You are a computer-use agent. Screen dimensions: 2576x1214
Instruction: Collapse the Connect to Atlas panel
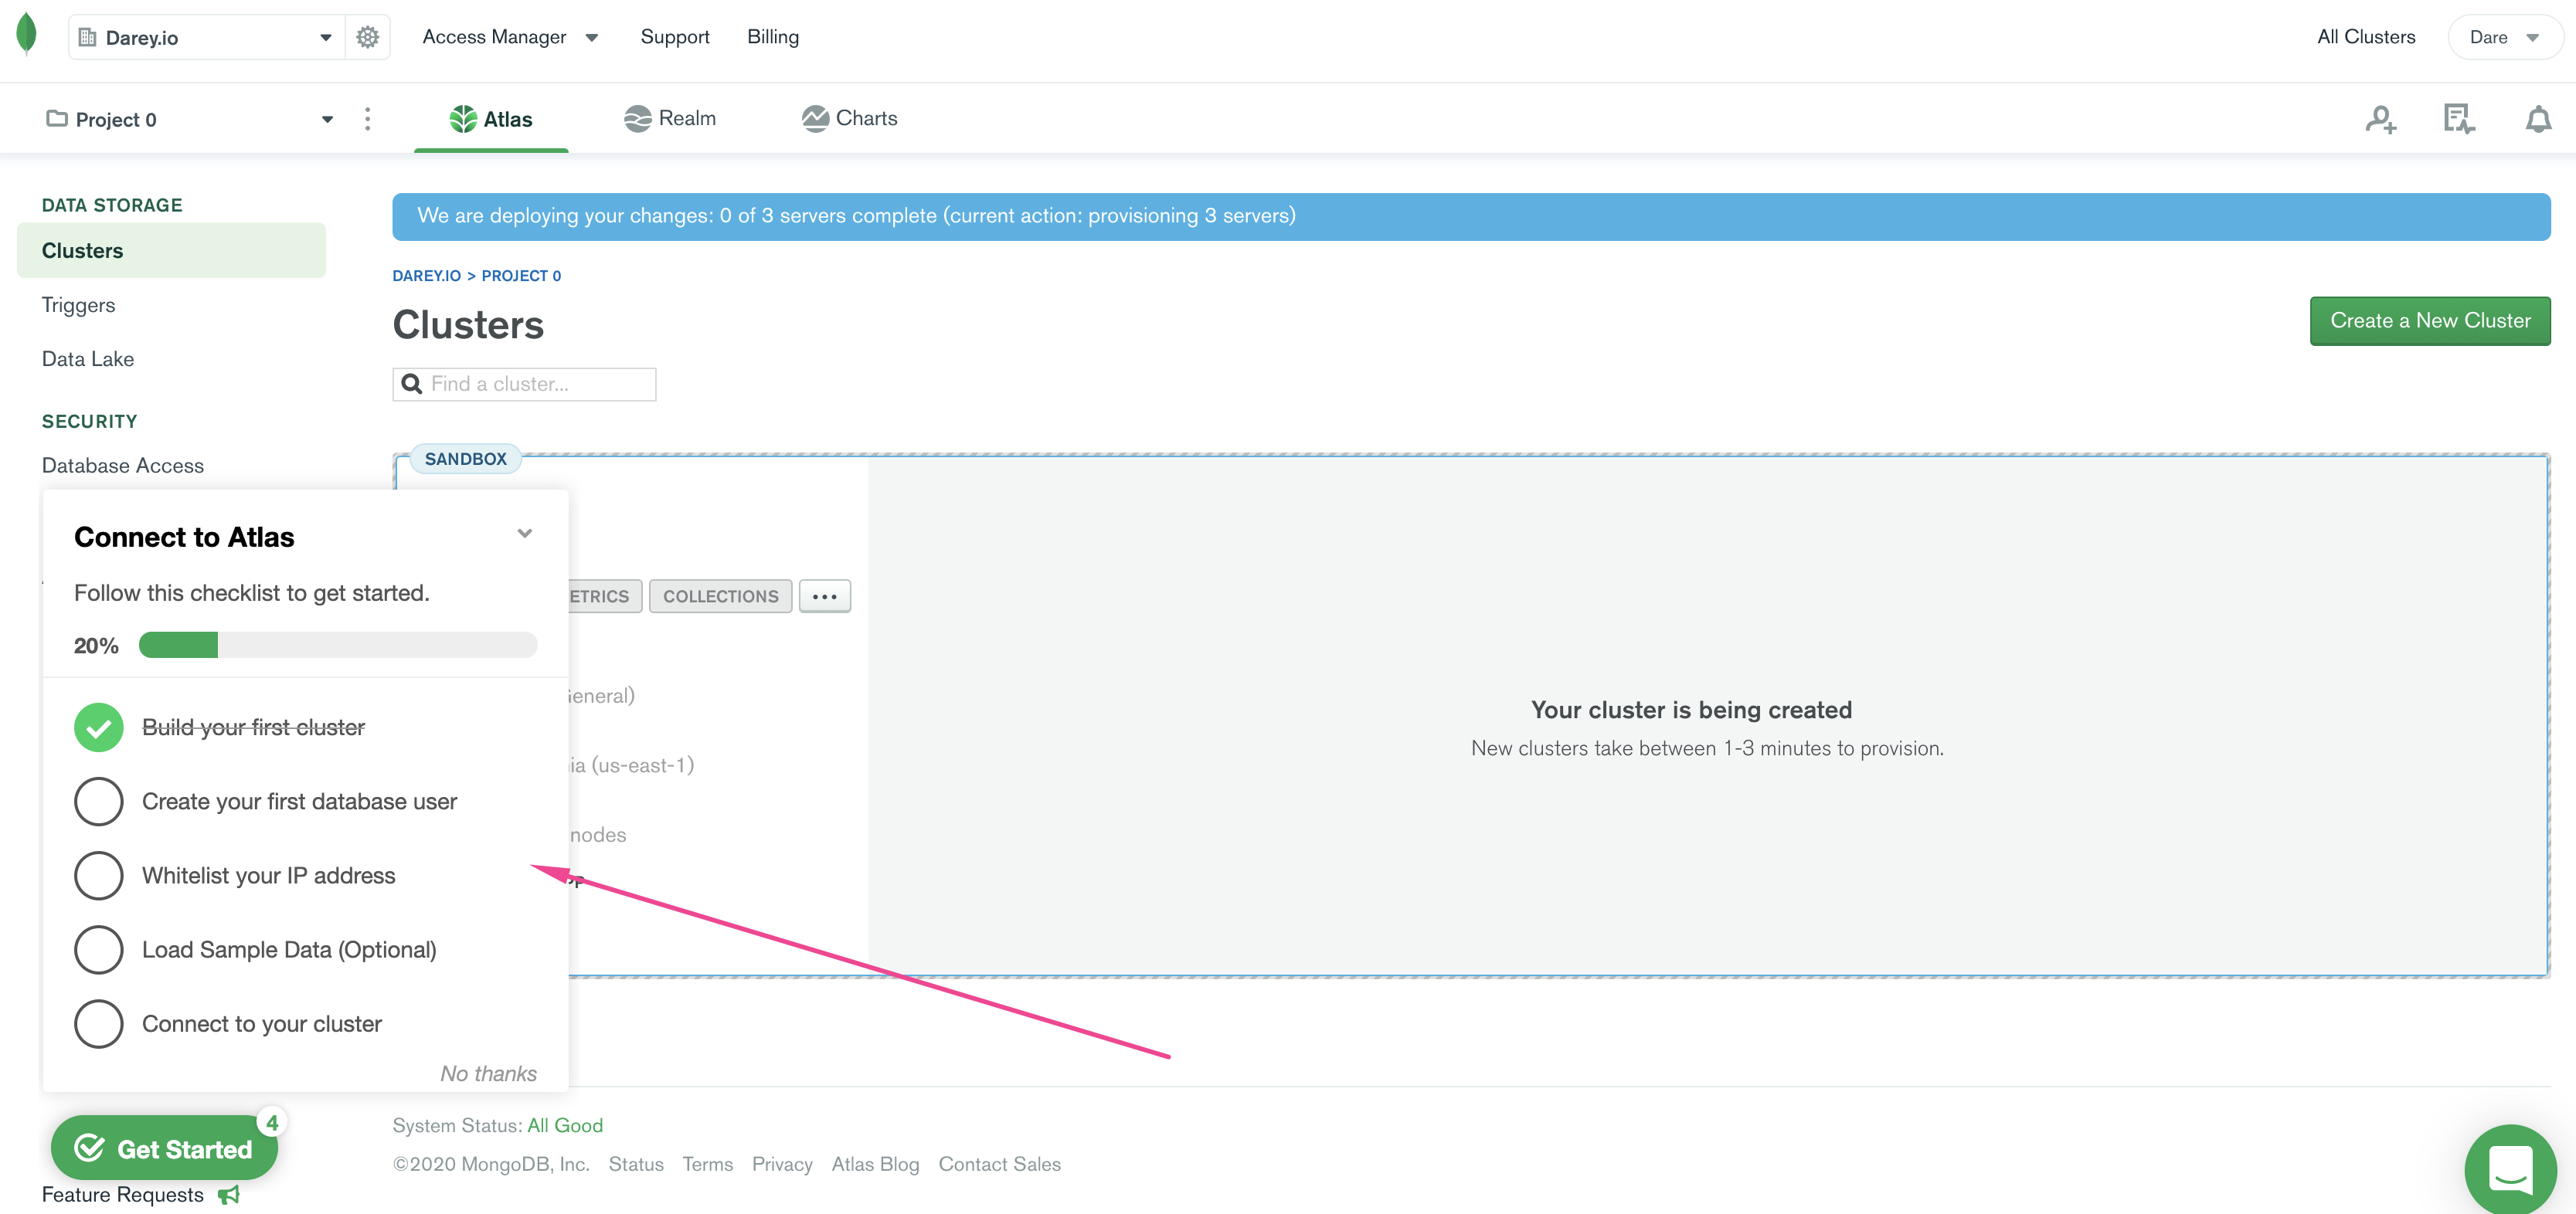click(524, 533)
